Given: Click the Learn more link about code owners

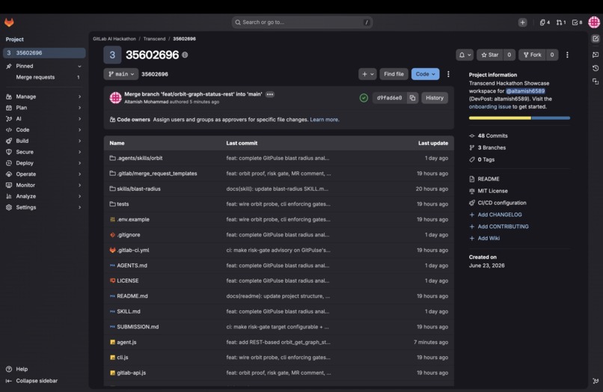Looking at the screenshot, I should 325,120.
